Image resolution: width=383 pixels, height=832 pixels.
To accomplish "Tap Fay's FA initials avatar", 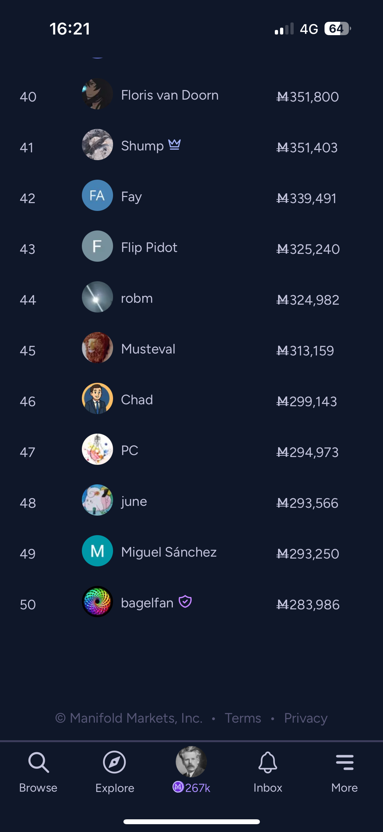I will (97, 195).
